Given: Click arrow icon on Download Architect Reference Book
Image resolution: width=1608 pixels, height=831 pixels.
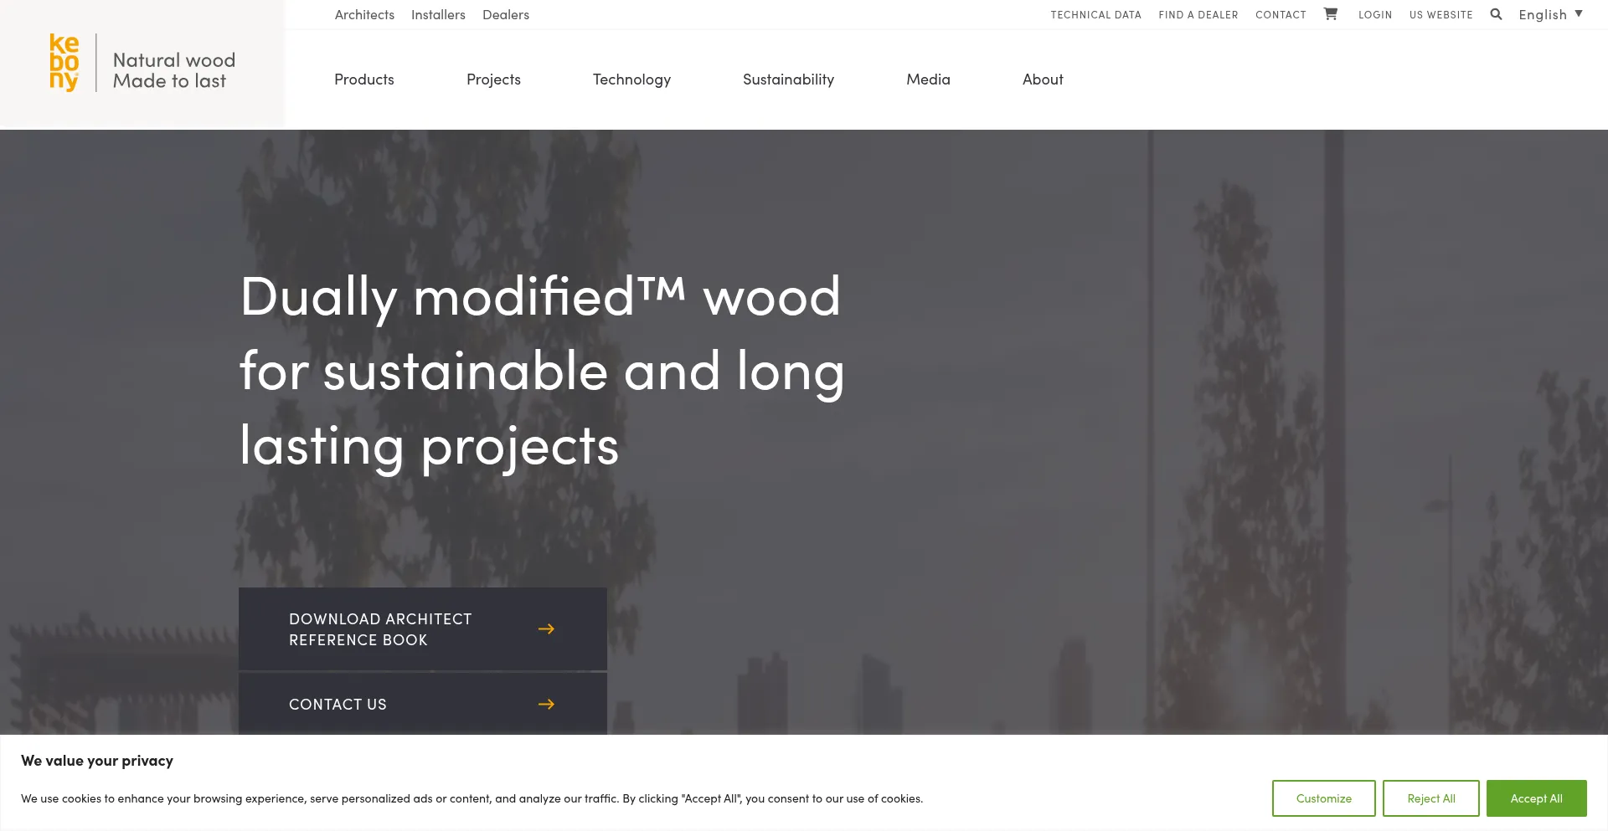Looking at the screenshot, I should click(x=546, y=628).
